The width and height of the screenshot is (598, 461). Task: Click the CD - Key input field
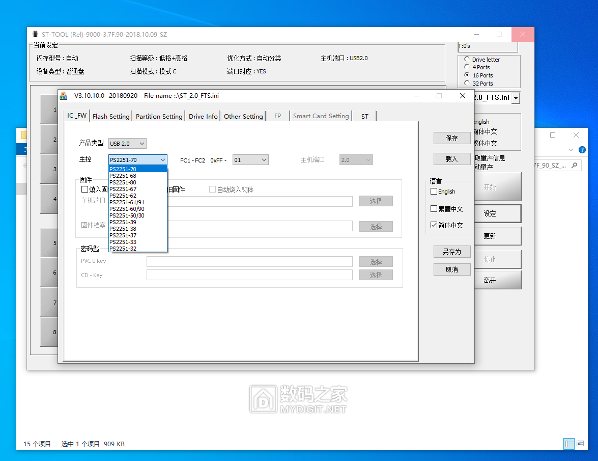tap(249, 275)
